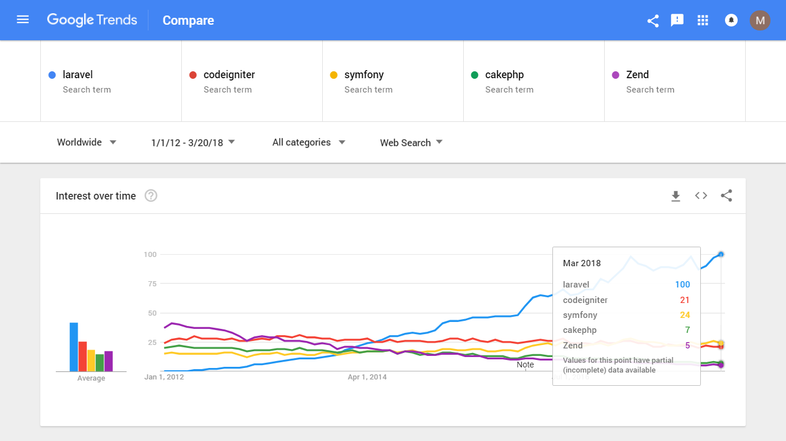786x441 pixels.
Task: Click the Apr 1, 2014 axis label
Action: tap(367, 377)
